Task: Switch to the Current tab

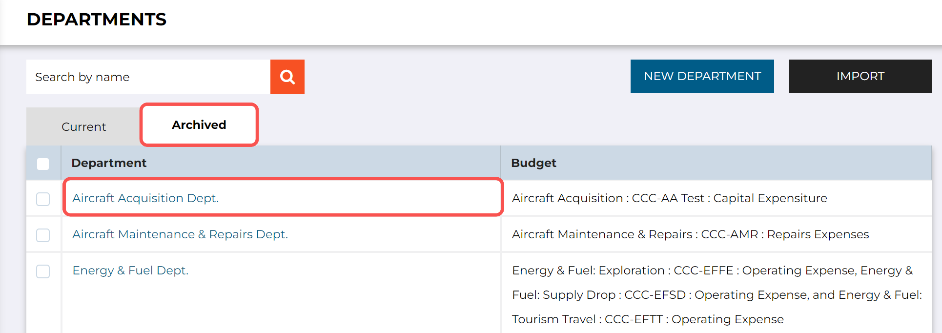Action: pos(83,127)
